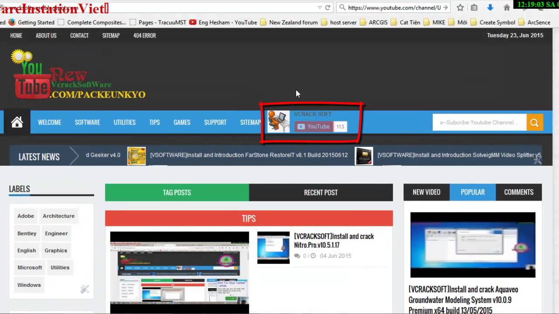Open the Create Symbol bookmark folder
559x314 pixels.
click(x=493, y=22)
